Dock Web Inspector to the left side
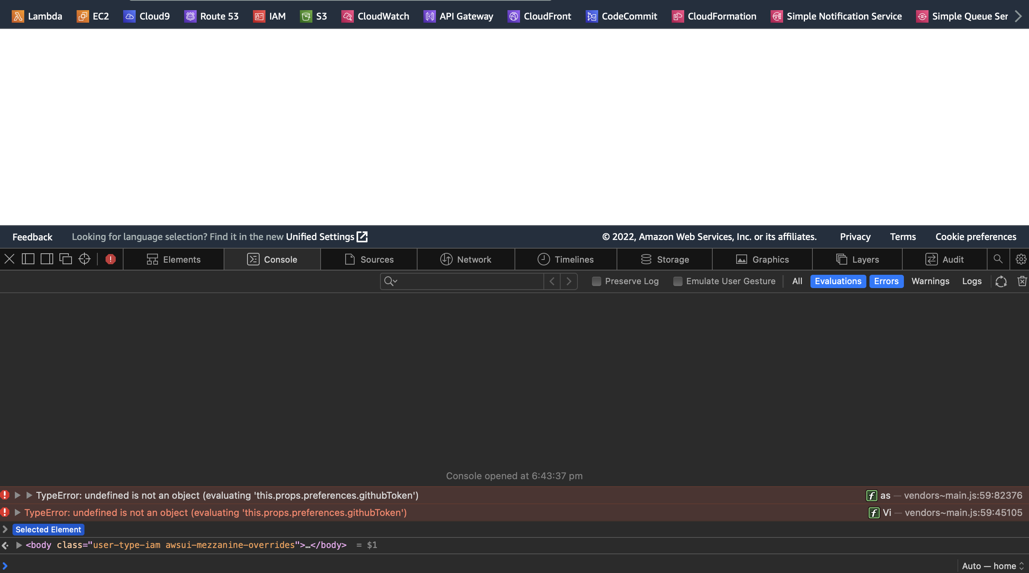 point(28,259)
